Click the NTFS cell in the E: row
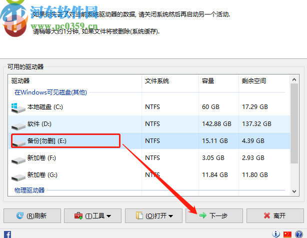 (x=152, y=141)
